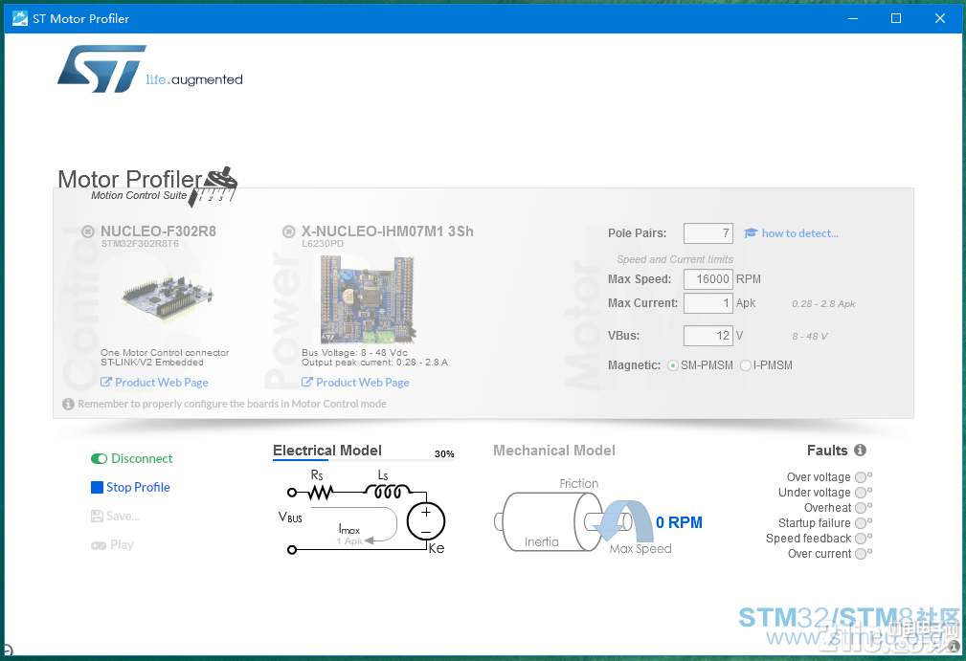The height and width of the screenshot is (661, 966).
Task: Click the NUCLEO-F302R8 board selector icon
Action: [x=87, y=231]
